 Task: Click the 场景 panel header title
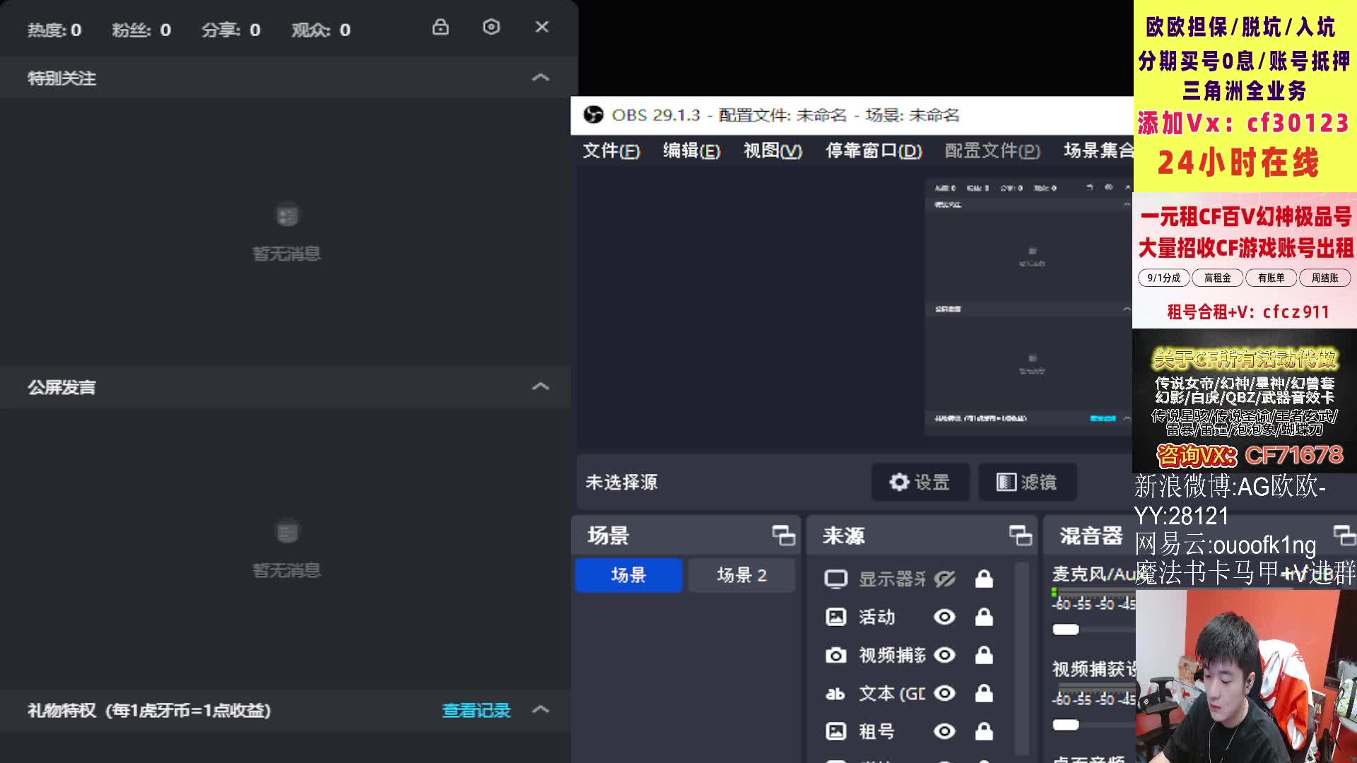[x=608, y=536]
